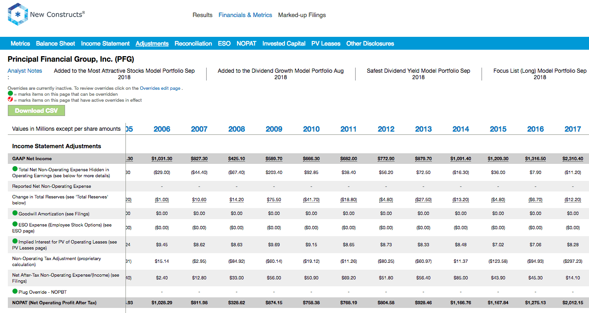Click green override dot beside Implied Interest row
Viewport: 589px width, 313px height.
click(x=15, y=241)
